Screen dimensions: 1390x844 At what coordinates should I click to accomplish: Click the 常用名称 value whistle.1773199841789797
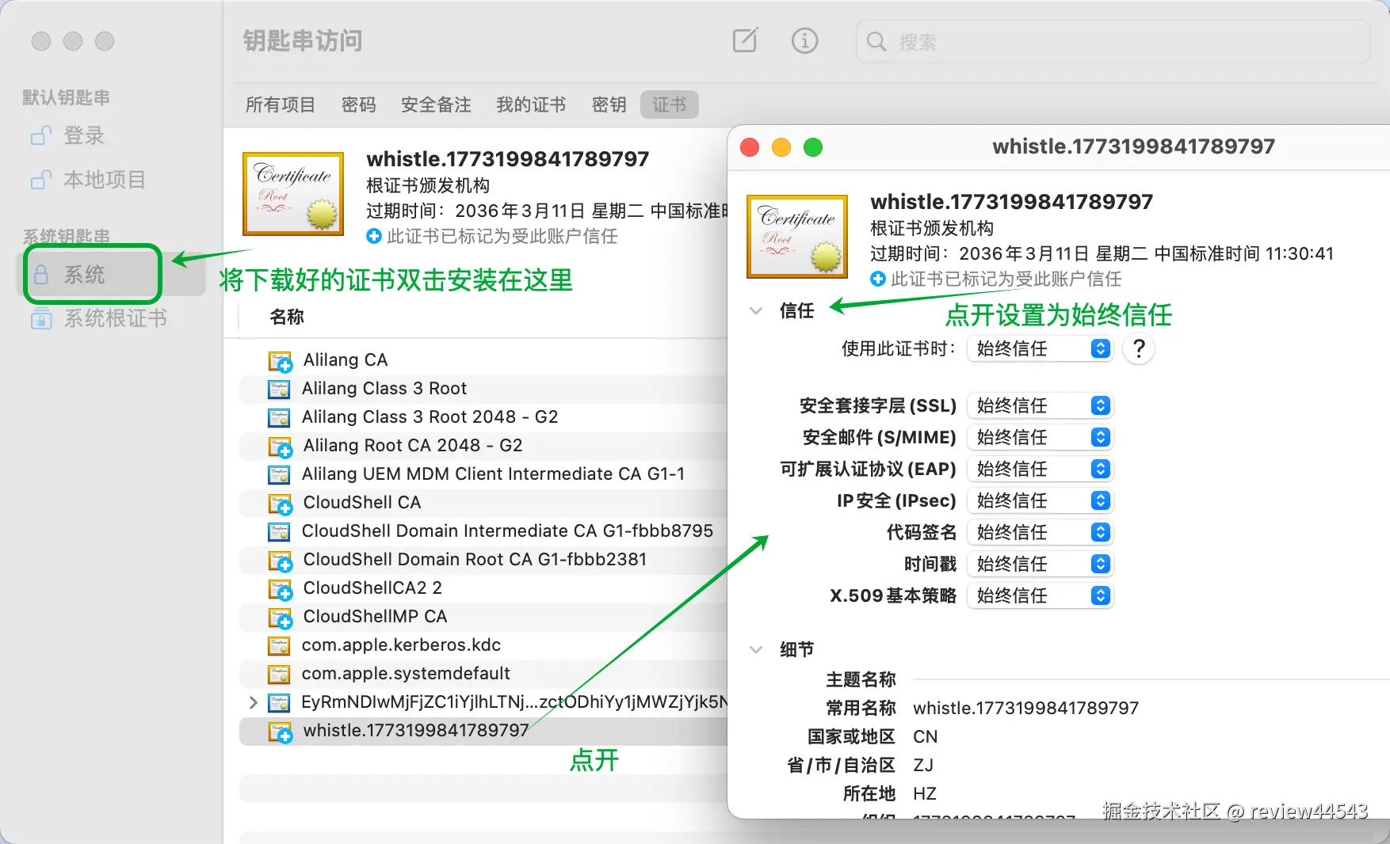click(1025, 709)
